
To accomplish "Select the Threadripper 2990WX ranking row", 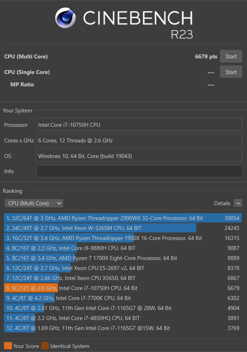I will [123, 218].
